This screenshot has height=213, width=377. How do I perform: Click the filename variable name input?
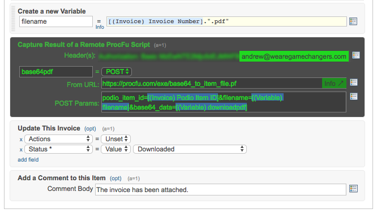[56, 21]
